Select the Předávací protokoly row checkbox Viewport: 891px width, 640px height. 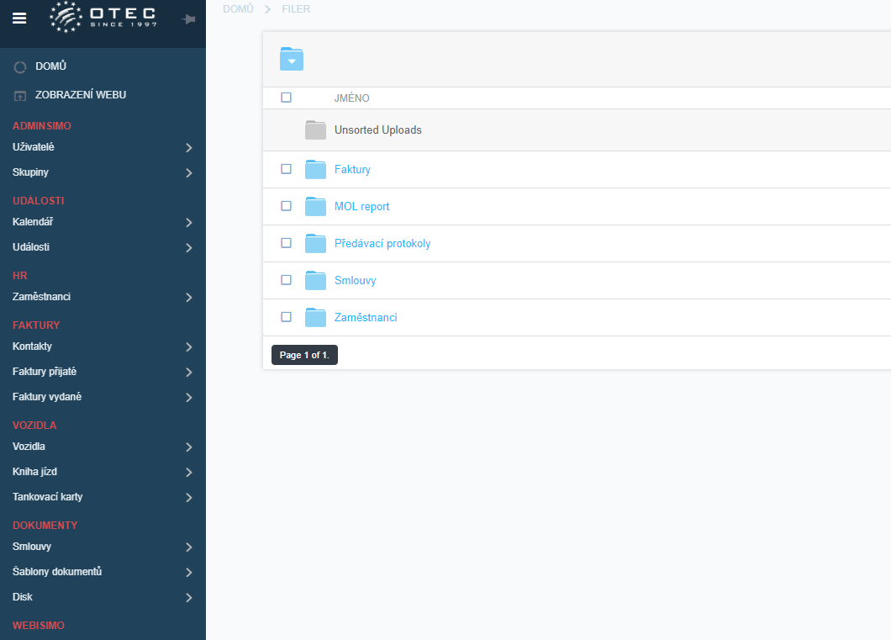[286, 243]
